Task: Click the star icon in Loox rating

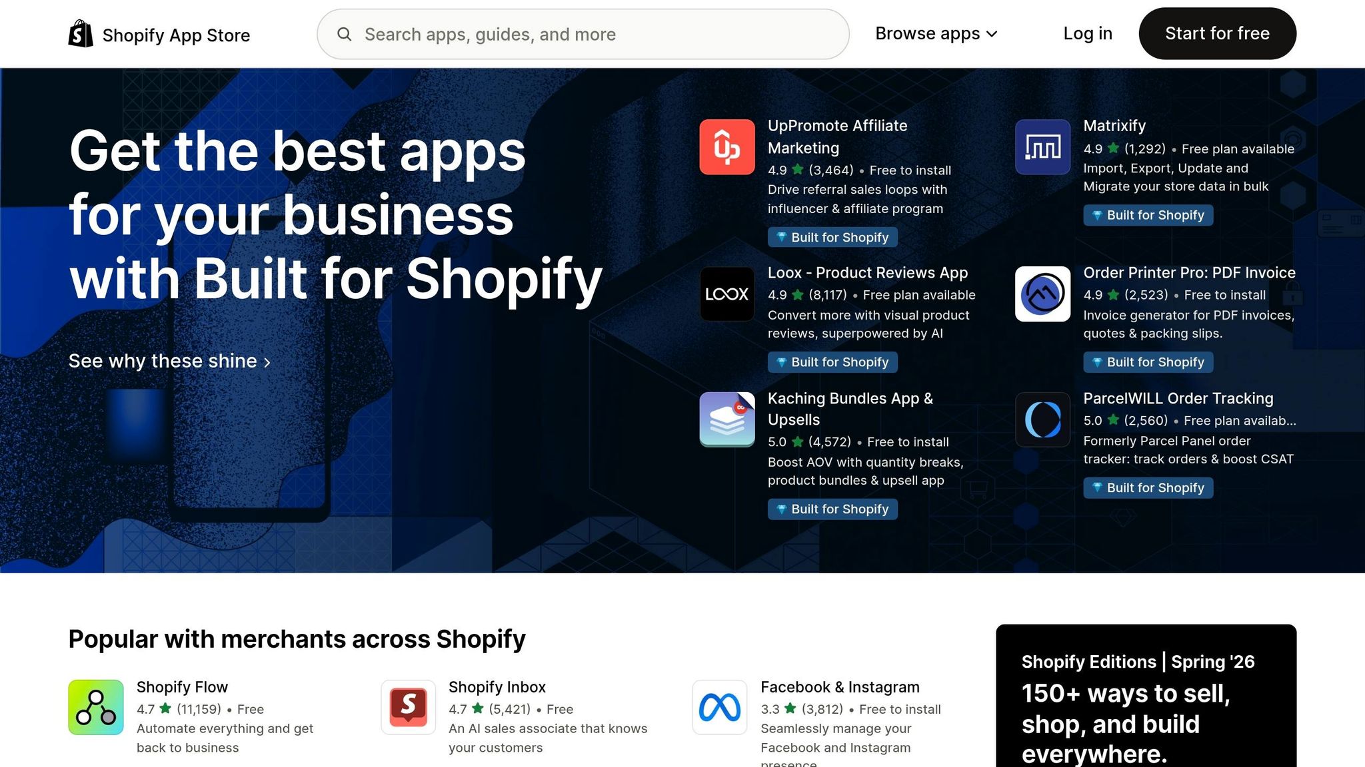Action: click(798, 294)
